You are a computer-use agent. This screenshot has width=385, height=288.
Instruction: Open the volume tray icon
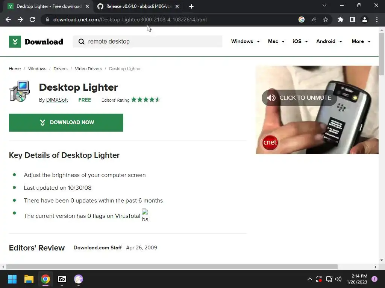338,279
